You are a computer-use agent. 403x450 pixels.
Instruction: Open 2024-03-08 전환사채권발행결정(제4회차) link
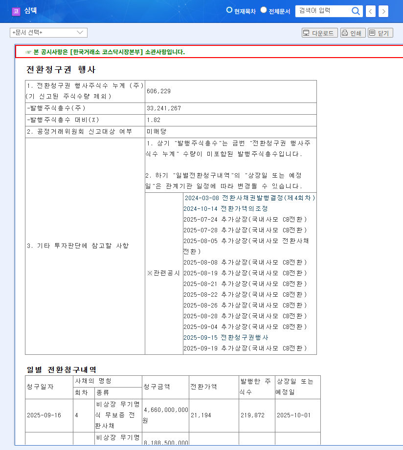click(x=250, y=198)
